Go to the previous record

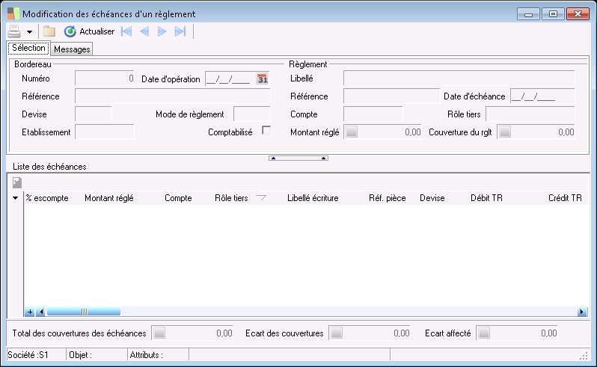click(144, 31)
